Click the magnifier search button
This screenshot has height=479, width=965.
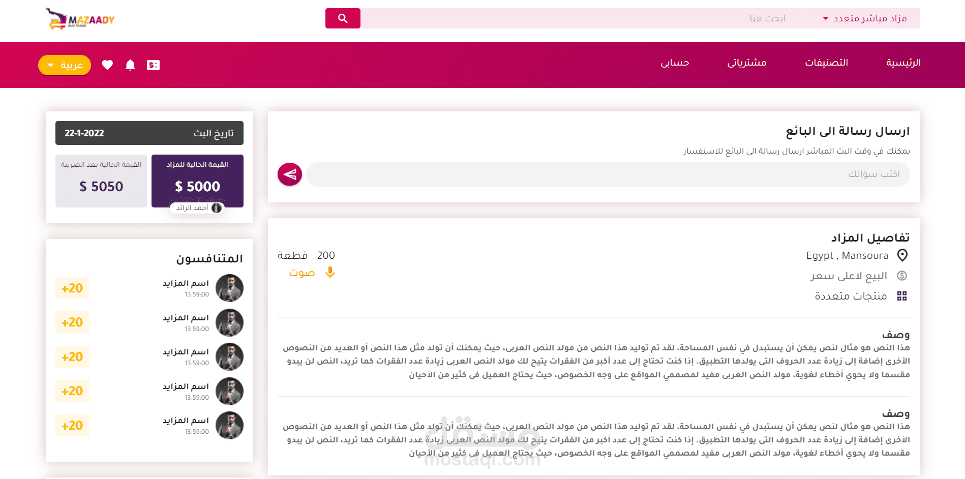343,18
